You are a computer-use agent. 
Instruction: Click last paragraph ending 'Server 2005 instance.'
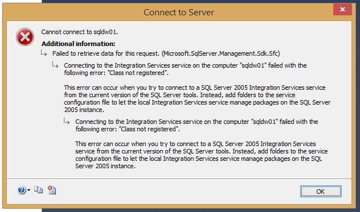tap(202, 155)
